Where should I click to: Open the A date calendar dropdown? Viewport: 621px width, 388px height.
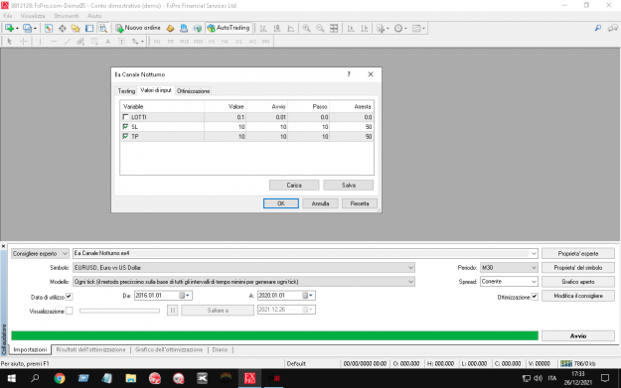click(x=308, y=296)
